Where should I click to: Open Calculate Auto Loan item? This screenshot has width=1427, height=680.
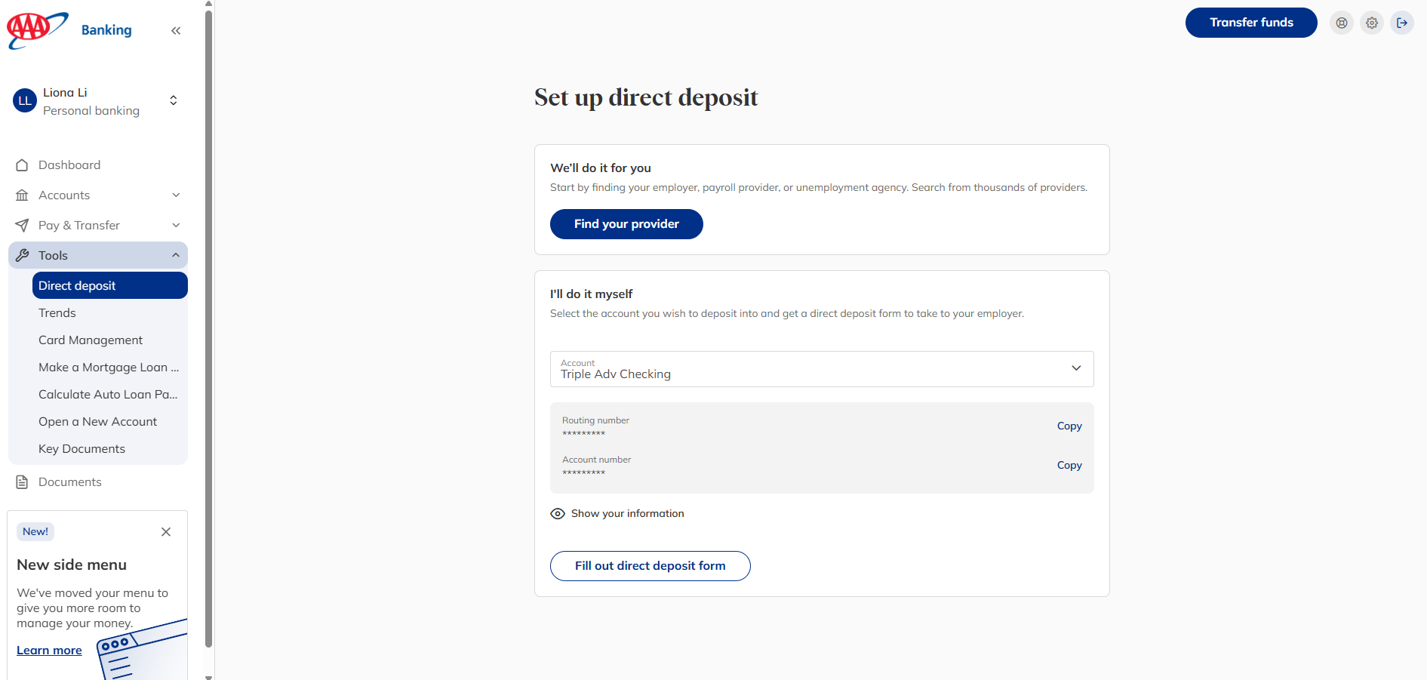click(108, 395)
